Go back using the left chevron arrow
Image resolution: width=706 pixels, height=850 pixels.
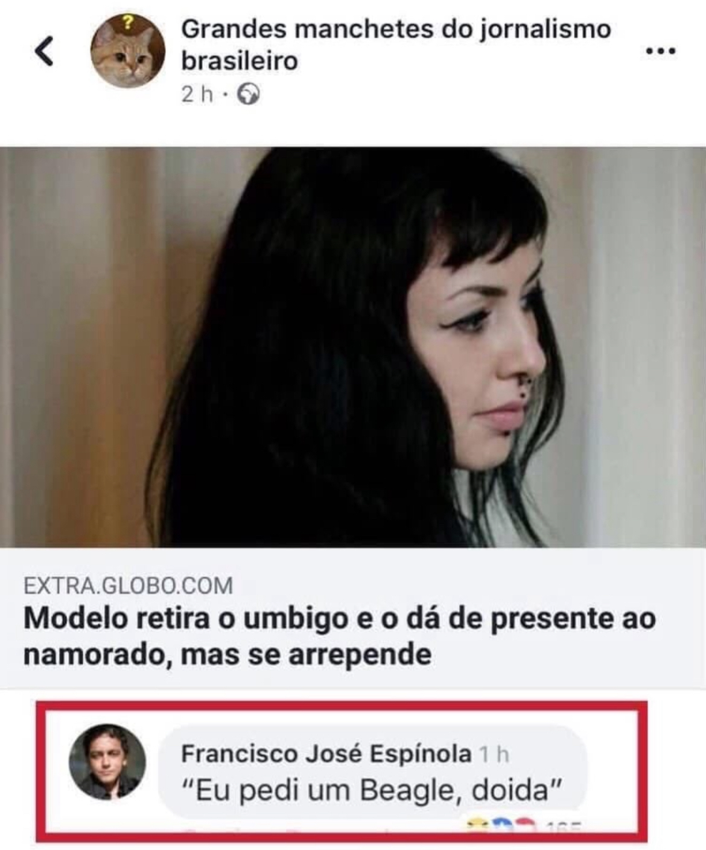44,51
